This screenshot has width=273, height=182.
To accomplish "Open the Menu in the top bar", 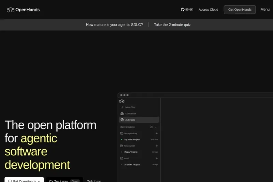I will tap(265, 10).
